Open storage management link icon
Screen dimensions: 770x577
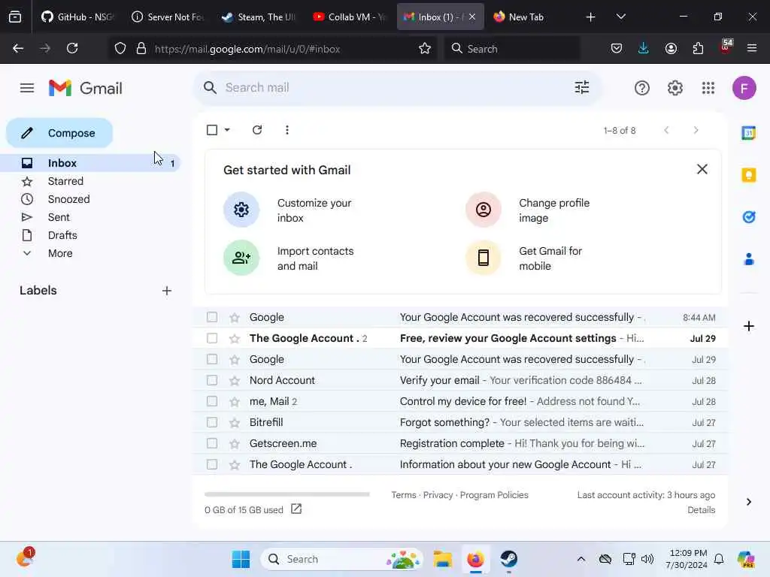point(296,509)
